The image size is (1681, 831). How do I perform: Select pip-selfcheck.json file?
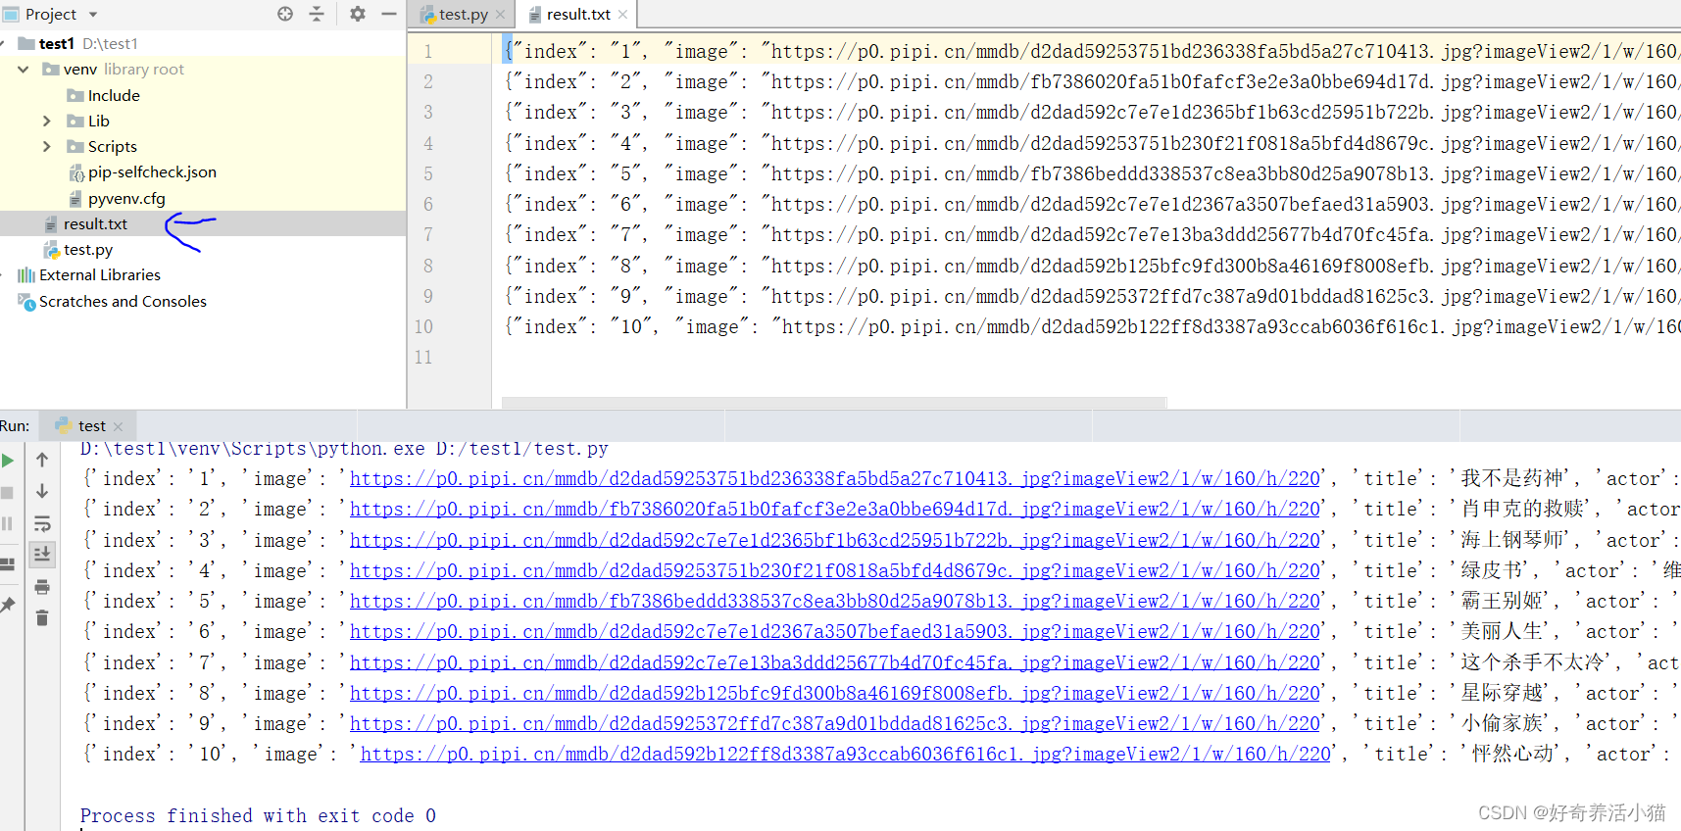(x=142, y=171)
